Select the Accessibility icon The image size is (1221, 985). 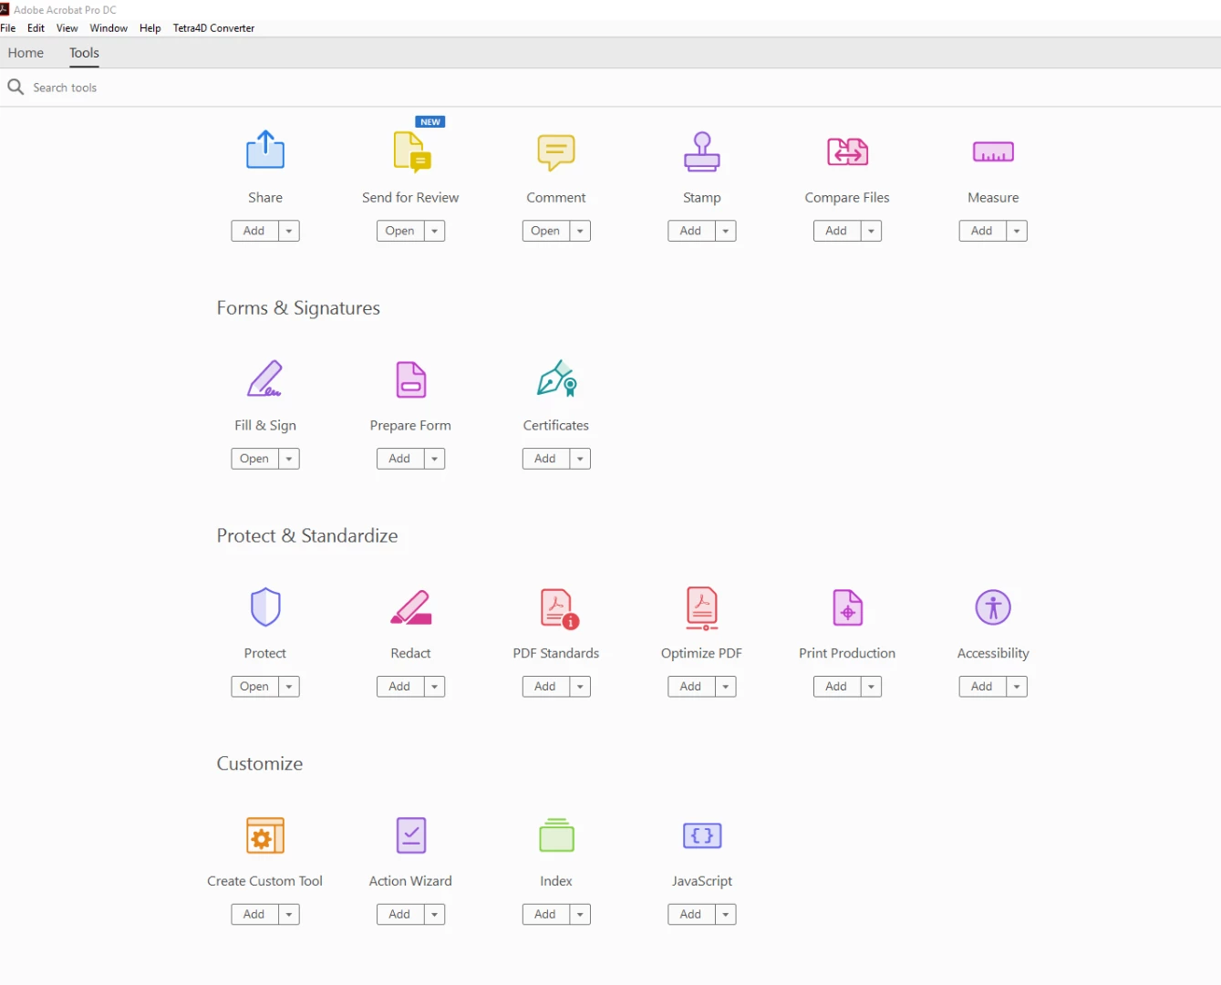993,607
